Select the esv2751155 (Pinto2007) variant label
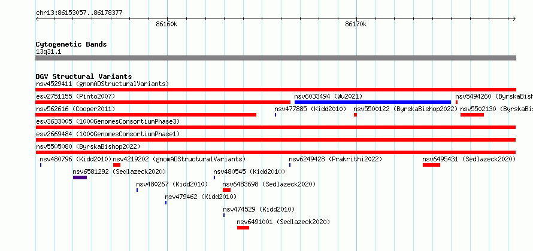This screenshot has height=251, width=533. coord(75,97)
